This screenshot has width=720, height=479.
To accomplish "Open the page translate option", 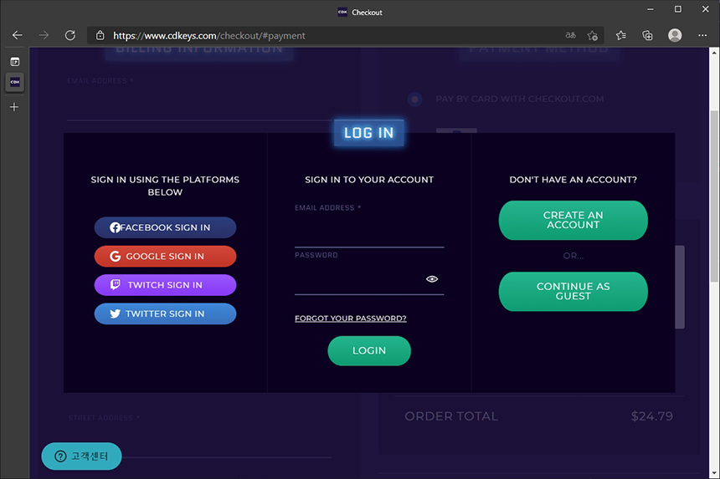I will pyautogui.click(x=570, y=35).
